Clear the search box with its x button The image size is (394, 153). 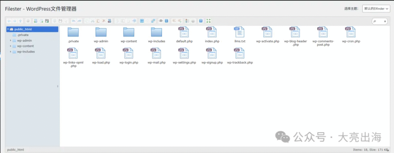point(385,22)
